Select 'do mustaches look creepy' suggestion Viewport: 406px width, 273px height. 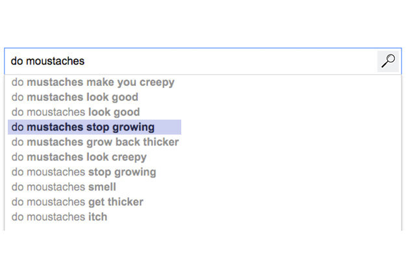(x=79, y=157)
